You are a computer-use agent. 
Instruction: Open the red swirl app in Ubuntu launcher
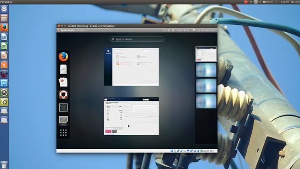point(4,74)
